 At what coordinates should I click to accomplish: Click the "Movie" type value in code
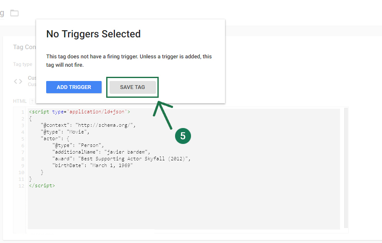[x=78, y=132]
